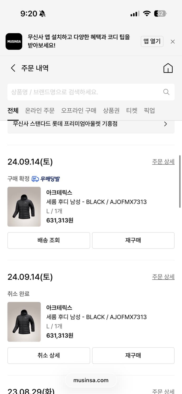The image size is (182, 394).
Task: Go home via the house icon
Action: tap(168, 68)
